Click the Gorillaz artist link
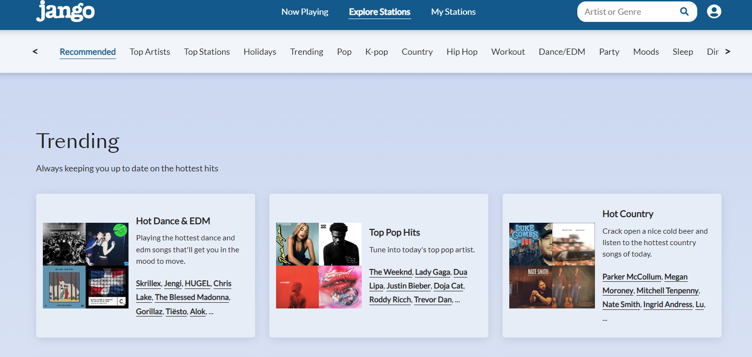Image resolution: width=752 pixels, height=357 pixels. pyautogui.click(x=149, y=311)
